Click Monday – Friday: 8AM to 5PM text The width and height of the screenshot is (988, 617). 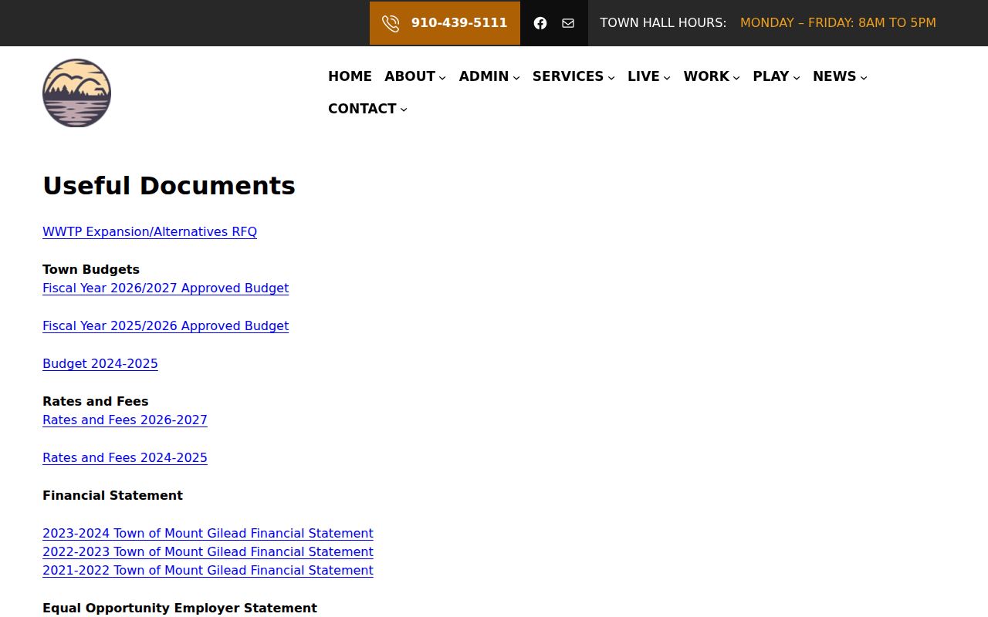click(x=838, y=23)
